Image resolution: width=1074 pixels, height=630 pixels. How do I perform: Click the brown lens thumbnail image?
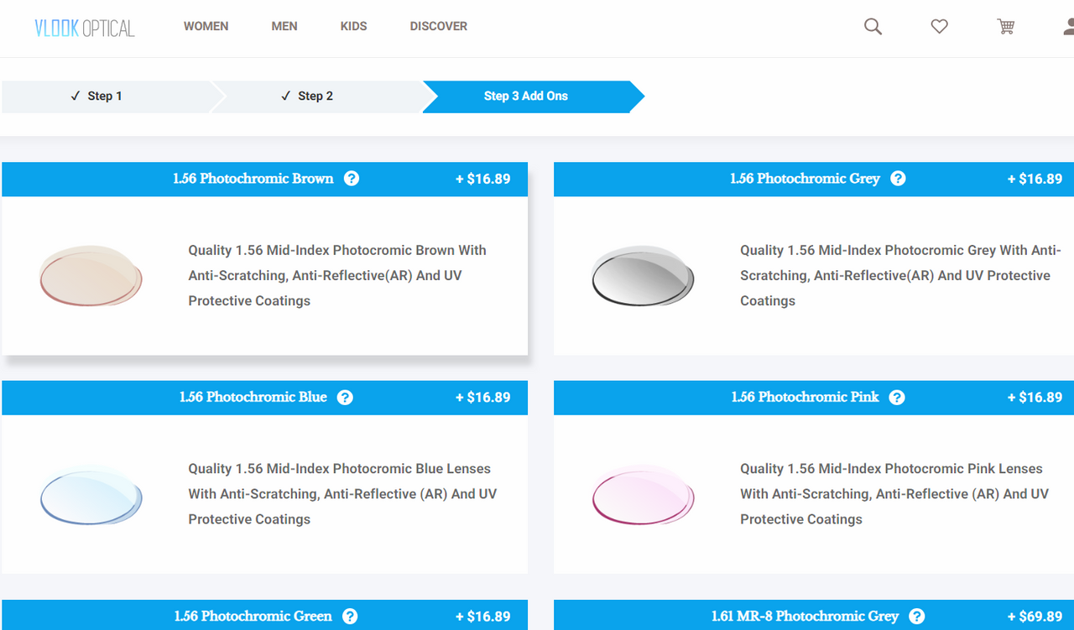pos(91,276)
